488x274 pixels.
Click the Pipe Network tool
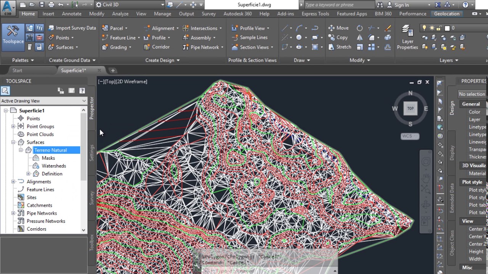pos(203,47)
